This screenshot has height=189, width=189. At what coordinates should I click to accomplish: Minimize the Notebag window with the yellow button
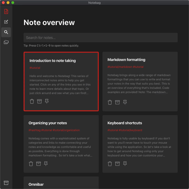[8, 3]
